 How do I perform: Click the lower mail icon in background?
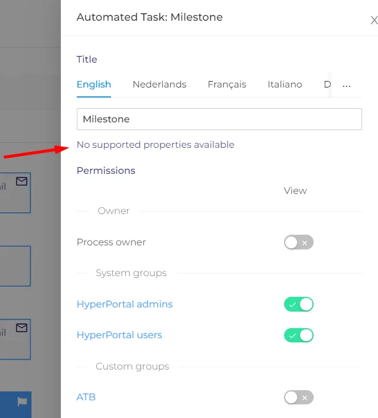coord(22,328)
